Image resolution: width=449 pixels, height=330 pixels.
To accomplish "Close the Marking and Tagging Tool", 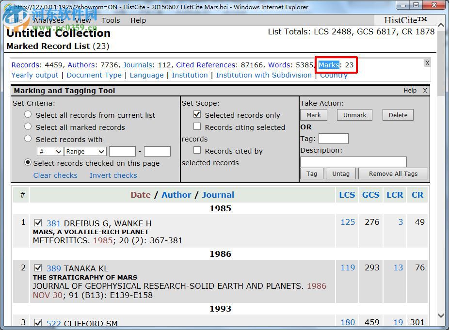I will (x=425, y=91).
